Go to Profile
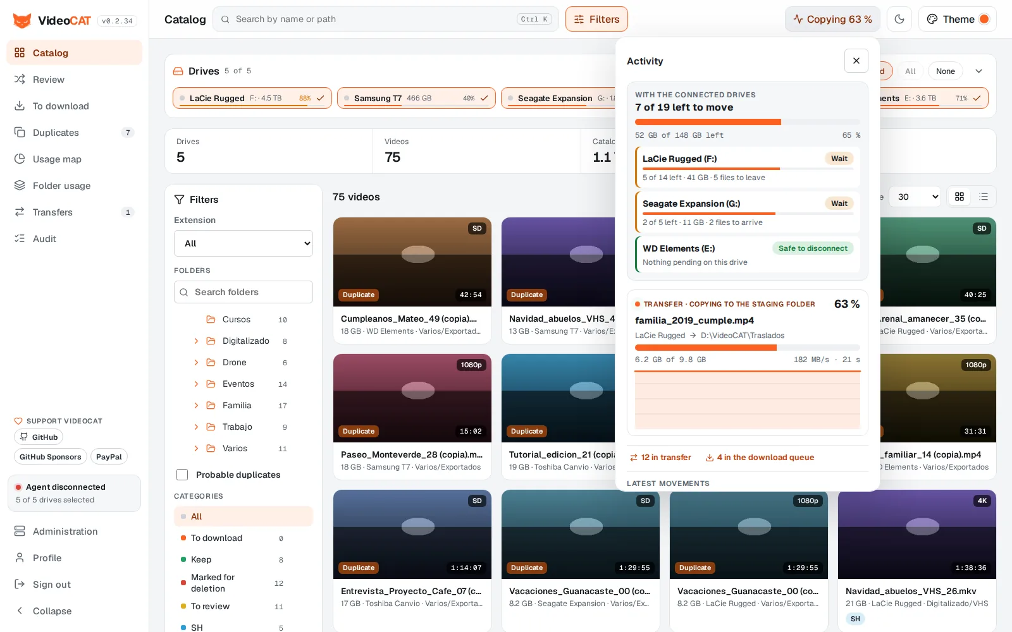 (75, 558)
